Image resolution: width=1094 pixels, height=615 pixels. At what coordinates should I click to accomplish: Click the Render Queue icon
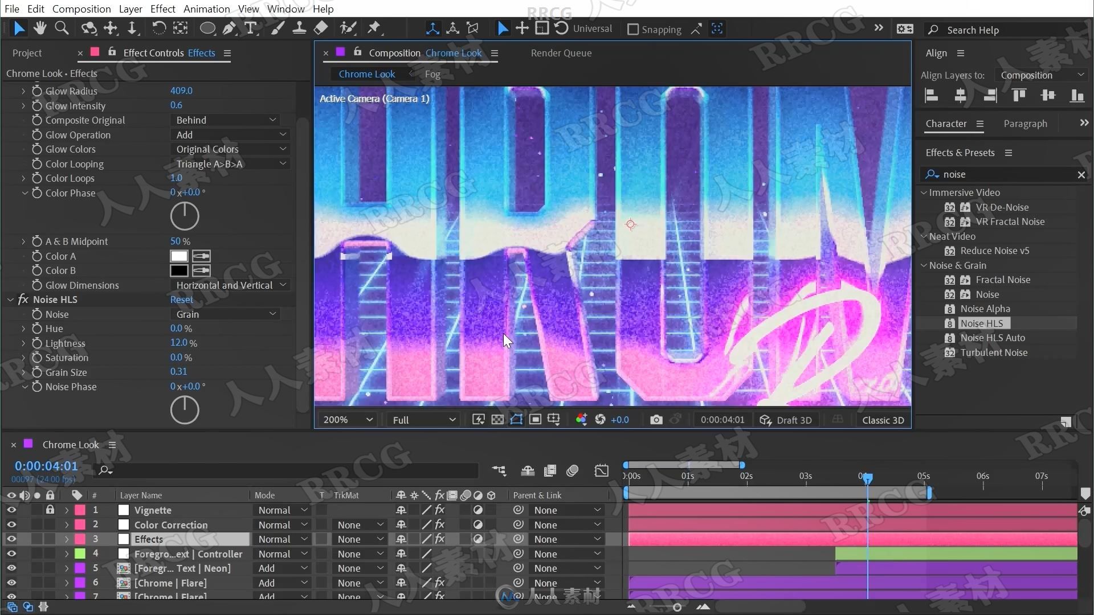coord(561,52)
